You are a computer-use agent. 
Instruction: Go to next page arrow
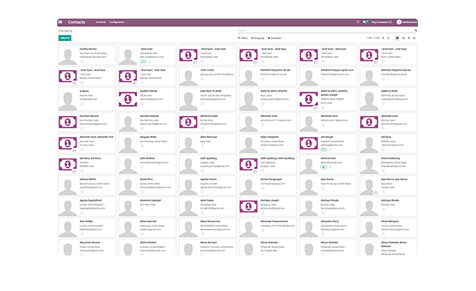388,38
